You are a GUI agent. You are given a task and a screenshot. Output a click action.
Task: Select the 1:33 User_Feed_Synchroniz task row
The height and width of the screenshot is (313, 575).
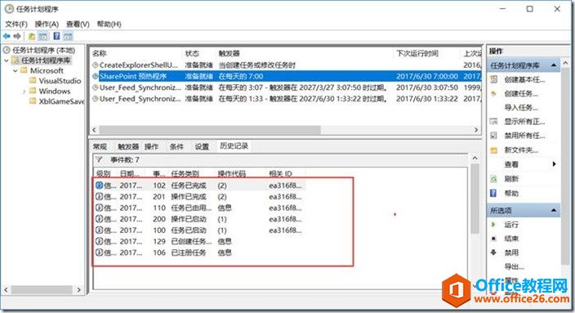[x=287, y=99]
